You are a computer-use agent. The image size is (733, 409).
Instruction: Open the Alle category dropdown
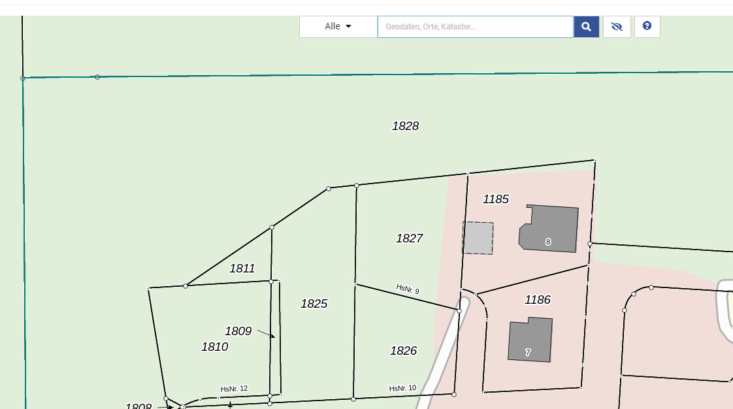[338, 27]
